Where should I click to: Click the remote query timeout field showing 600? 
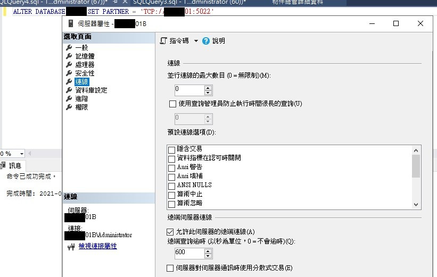coord(189,254)
